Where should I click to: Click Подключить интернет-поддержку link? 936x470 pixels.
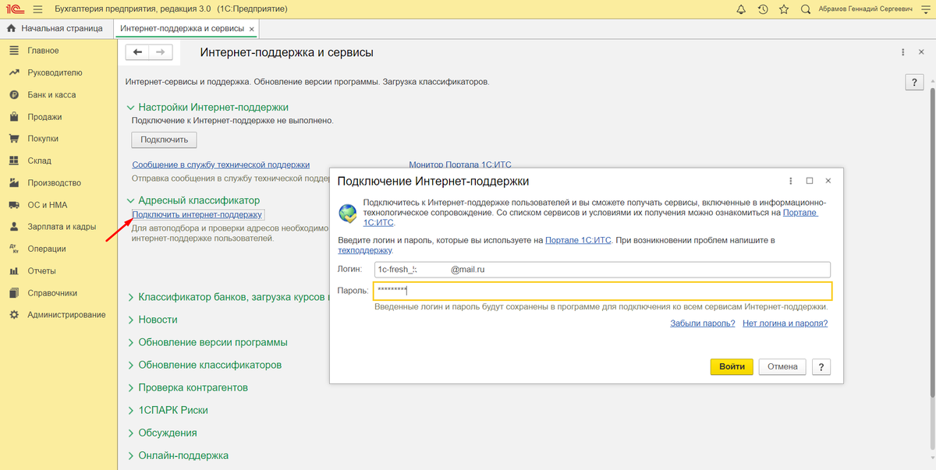(x=198, y=214)
